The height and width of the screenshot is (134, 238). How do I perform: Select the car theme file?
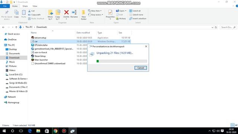[x=36, y=41]
